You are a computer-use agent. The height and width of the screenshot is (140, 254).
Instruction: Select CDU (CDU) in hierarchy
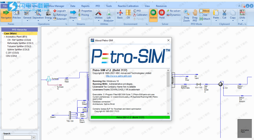pyautogui.click(x=11, y=56)
